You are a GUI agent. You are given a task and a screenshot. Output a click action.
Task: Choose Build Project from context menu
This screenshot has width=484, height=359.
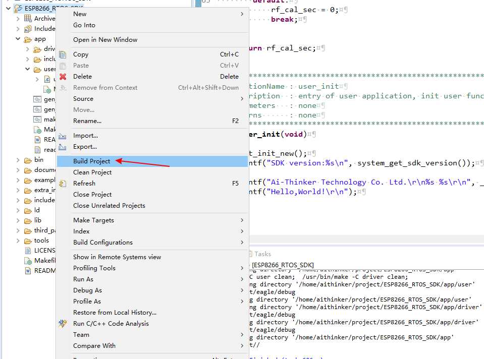point(152,161)
